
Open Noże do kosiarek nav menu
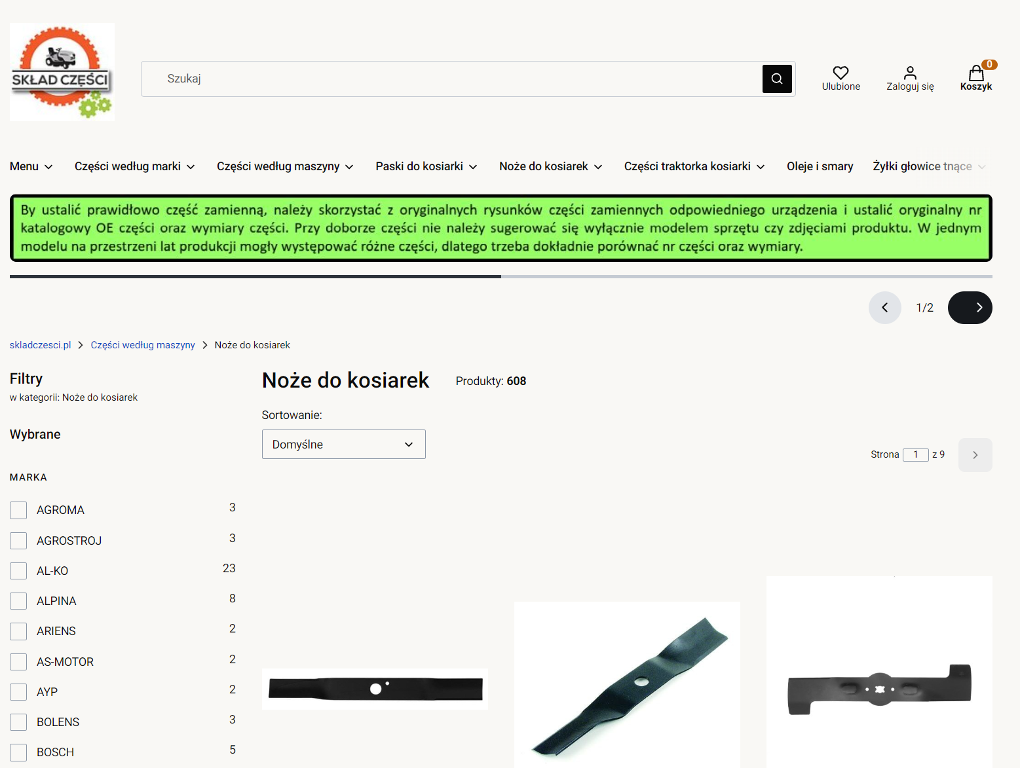pyautogui.click(x=550, y=166)
